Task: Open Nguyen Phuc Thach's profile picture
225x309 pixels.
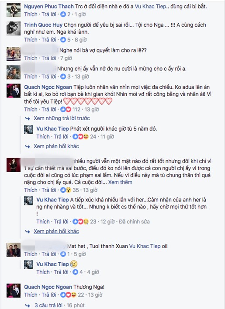Action: 14,10
